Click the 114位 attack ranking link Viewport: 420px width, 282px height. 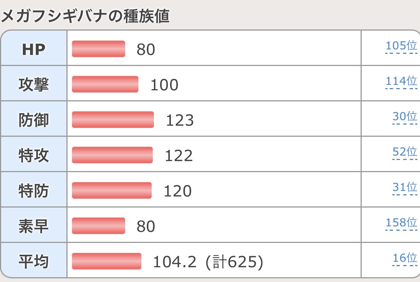(401, 81)
